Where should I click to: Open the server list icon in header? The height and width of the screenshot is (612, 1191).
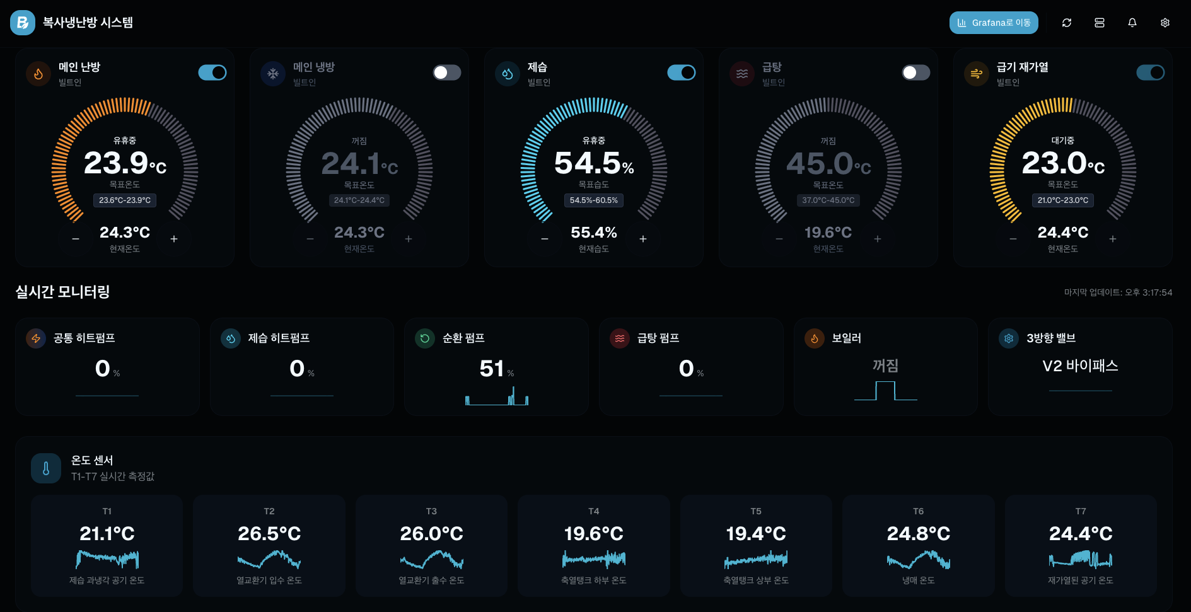pyautogui.click(x=1100, y=23)
